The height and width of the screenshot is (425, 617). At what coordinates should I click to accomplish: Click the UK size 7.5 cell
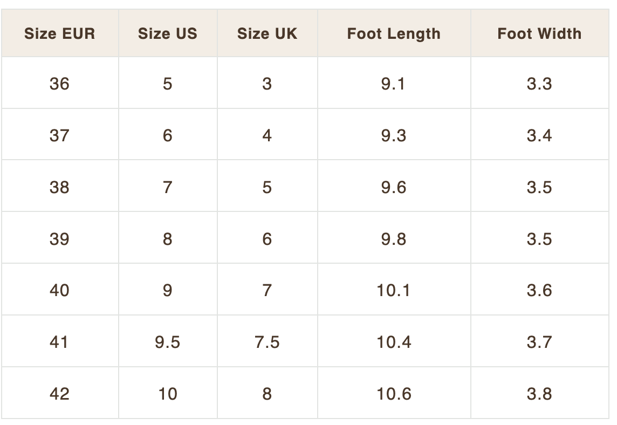[267, 341]
